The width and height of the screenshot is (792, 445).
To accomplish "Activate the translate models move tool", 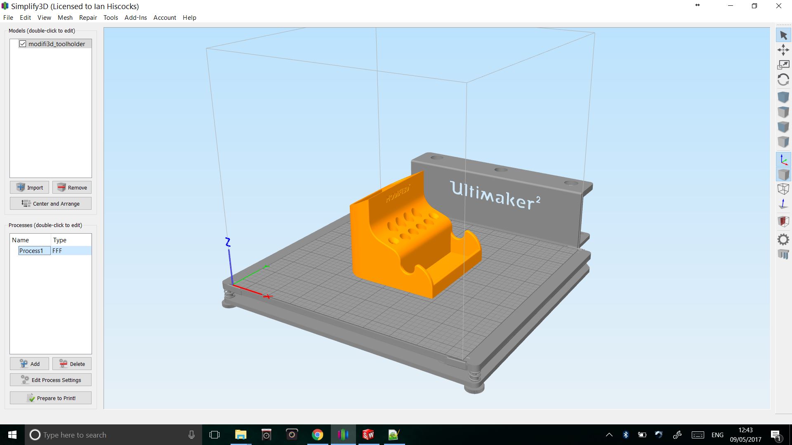I will 783,50.
